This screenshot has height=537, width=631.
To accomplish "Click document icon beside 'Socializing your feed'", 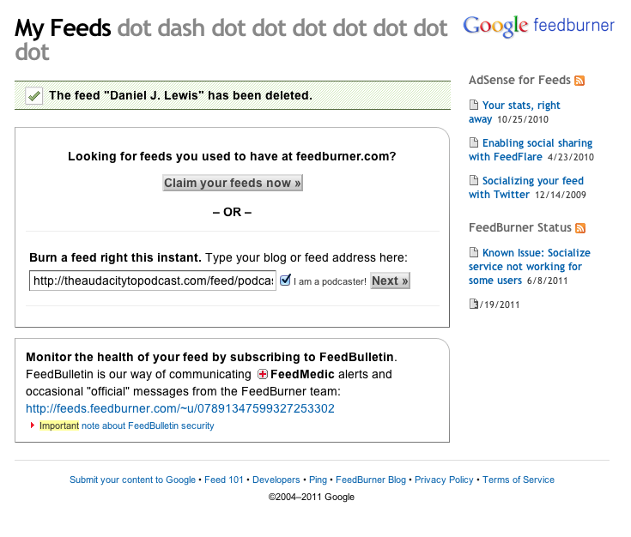I will click(473, 181).
